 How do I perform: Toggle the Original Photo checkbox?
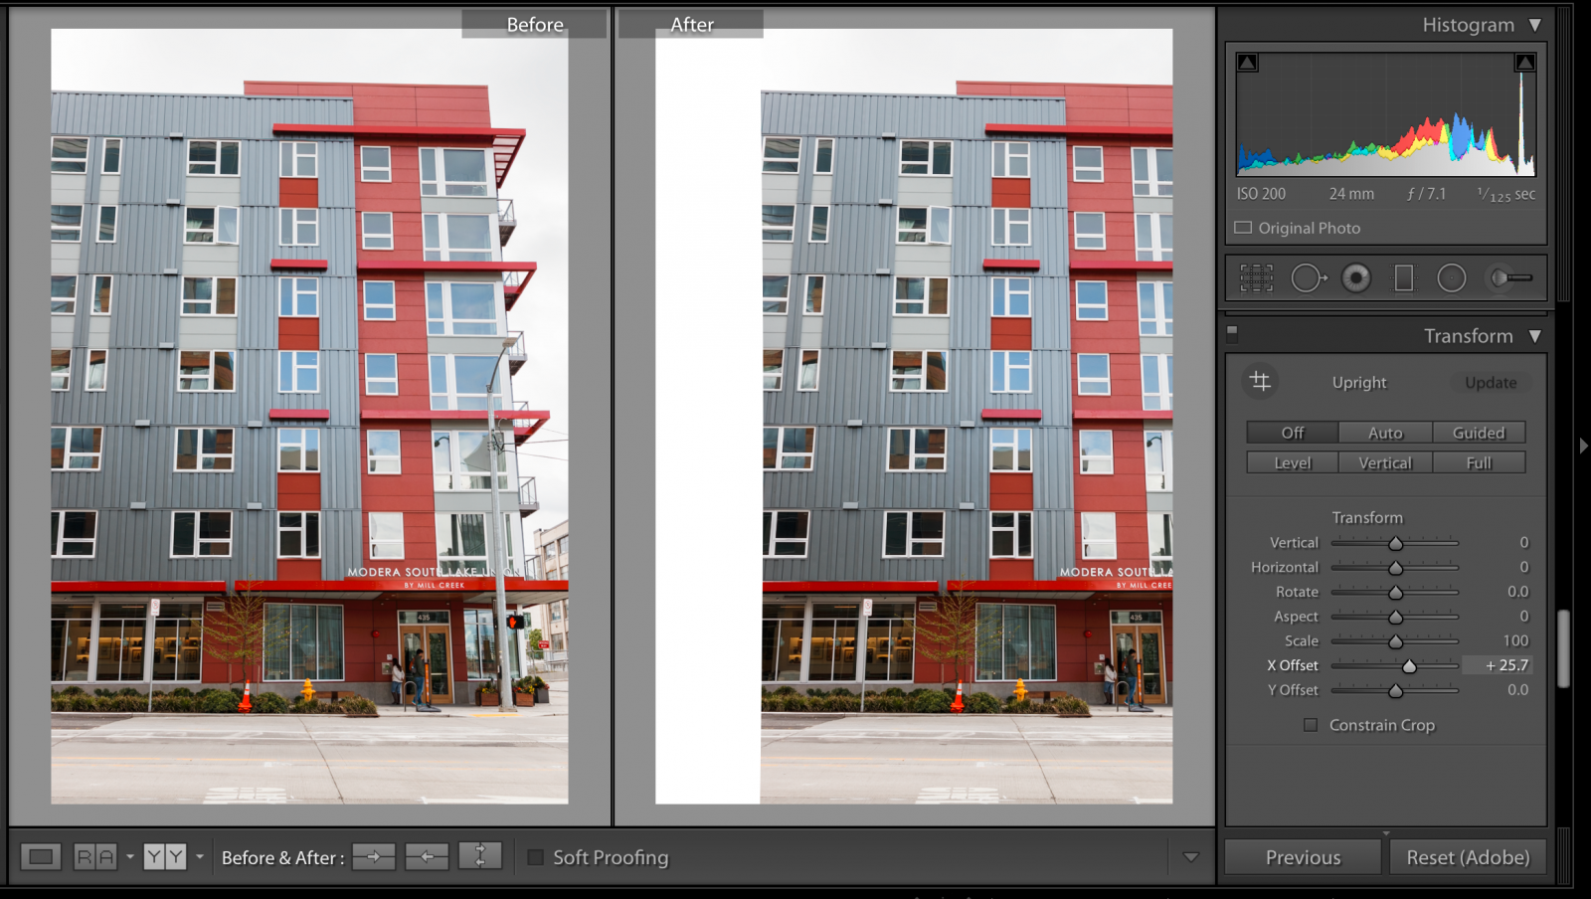[x=1242, y=228]
